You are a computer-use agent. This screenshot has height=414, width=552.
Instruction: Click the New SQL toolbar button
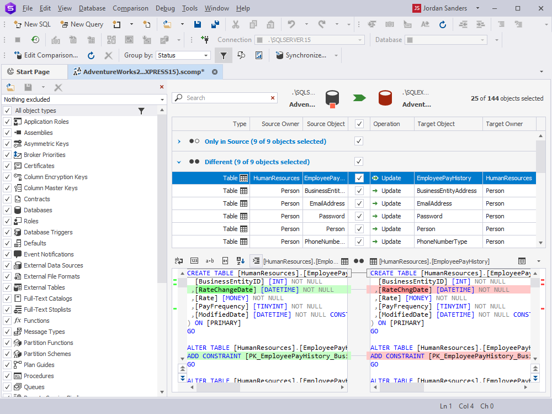pyautogui.click(x=32, y=24)
